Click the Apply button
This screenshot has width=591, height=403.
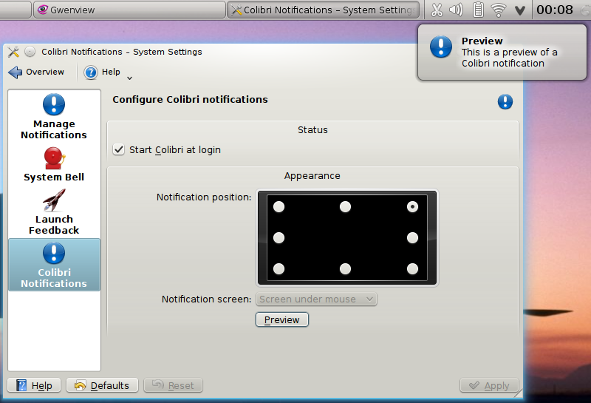point(489,385)
